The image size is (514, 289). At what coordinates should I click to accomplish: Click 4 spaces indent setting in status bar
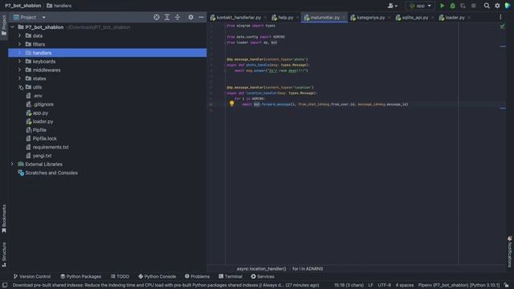pyautogui.click(x=405, y=285)
